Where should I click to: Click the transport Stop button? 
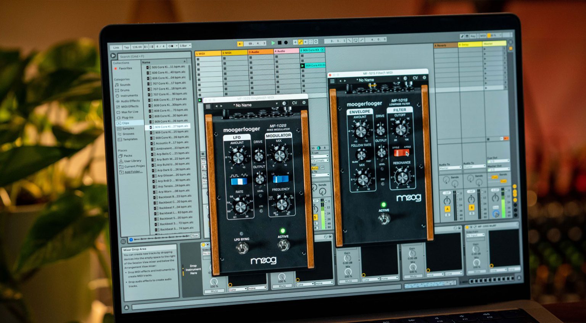tap(280, 43)
